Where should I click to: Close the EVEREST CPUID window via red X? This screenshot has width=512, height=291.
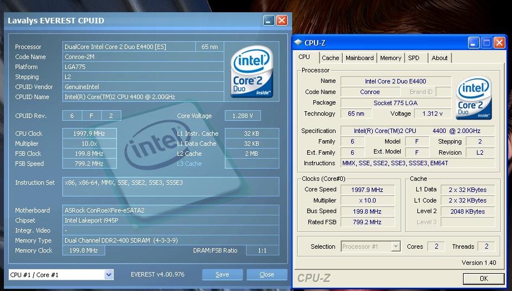282,21
